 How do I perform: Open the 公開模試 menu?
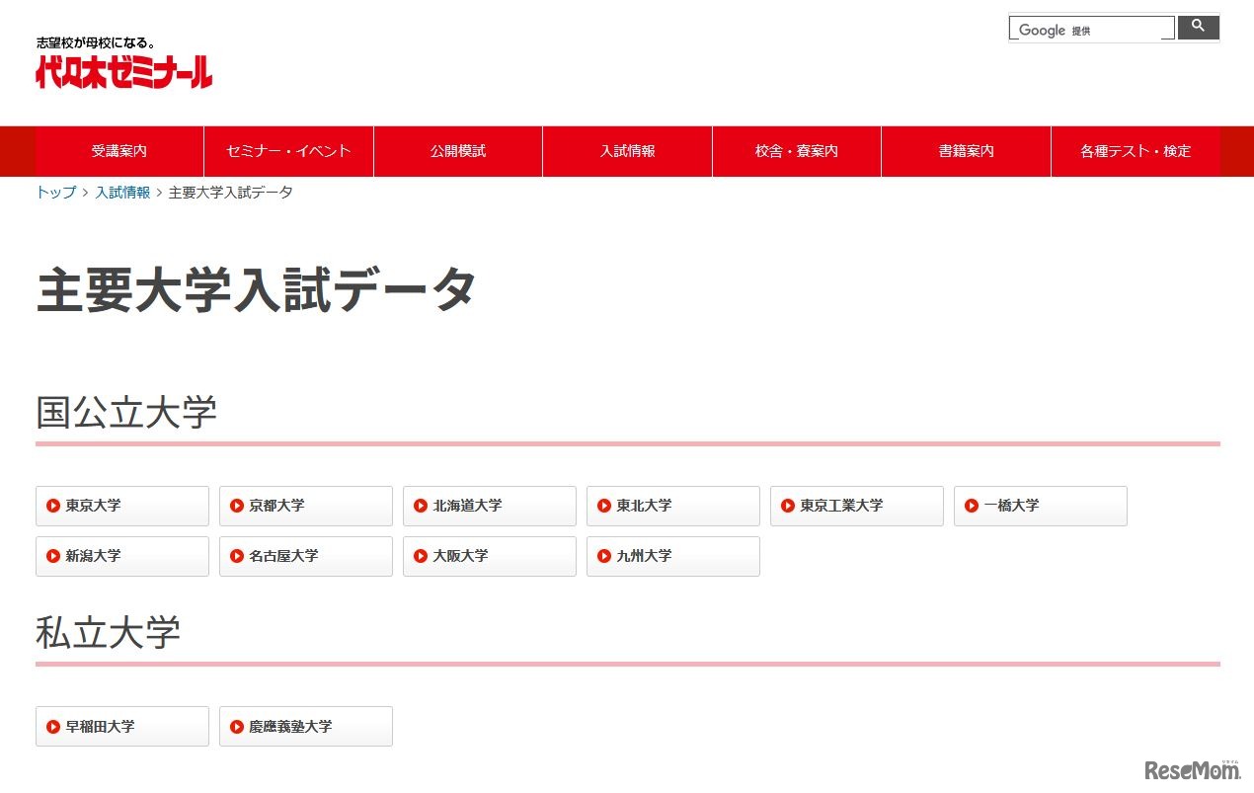pyautogui.click(x=458, y=151)
